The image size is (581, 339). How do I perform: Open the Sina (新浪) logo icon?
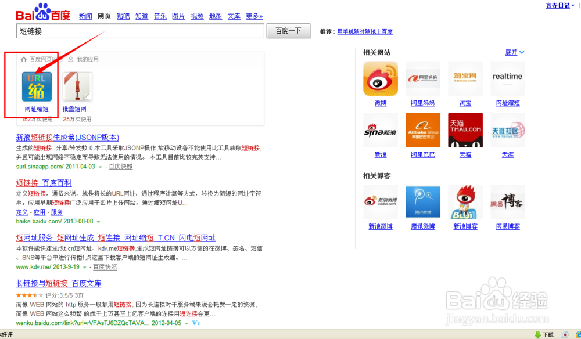tap(381, 130)
